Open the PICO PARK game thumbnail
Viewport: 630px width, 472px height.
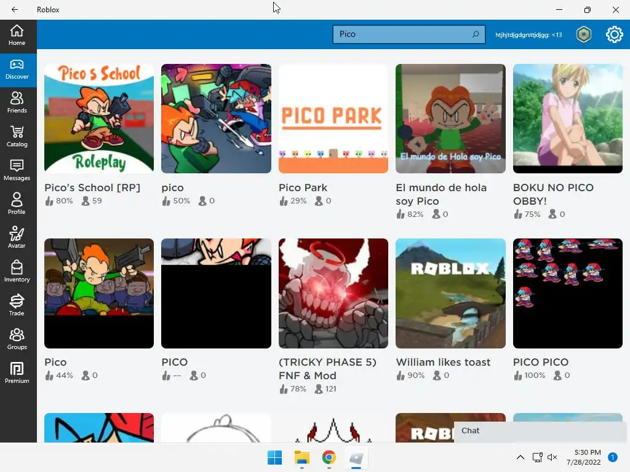pyautogui.click(x=333, y=119)
